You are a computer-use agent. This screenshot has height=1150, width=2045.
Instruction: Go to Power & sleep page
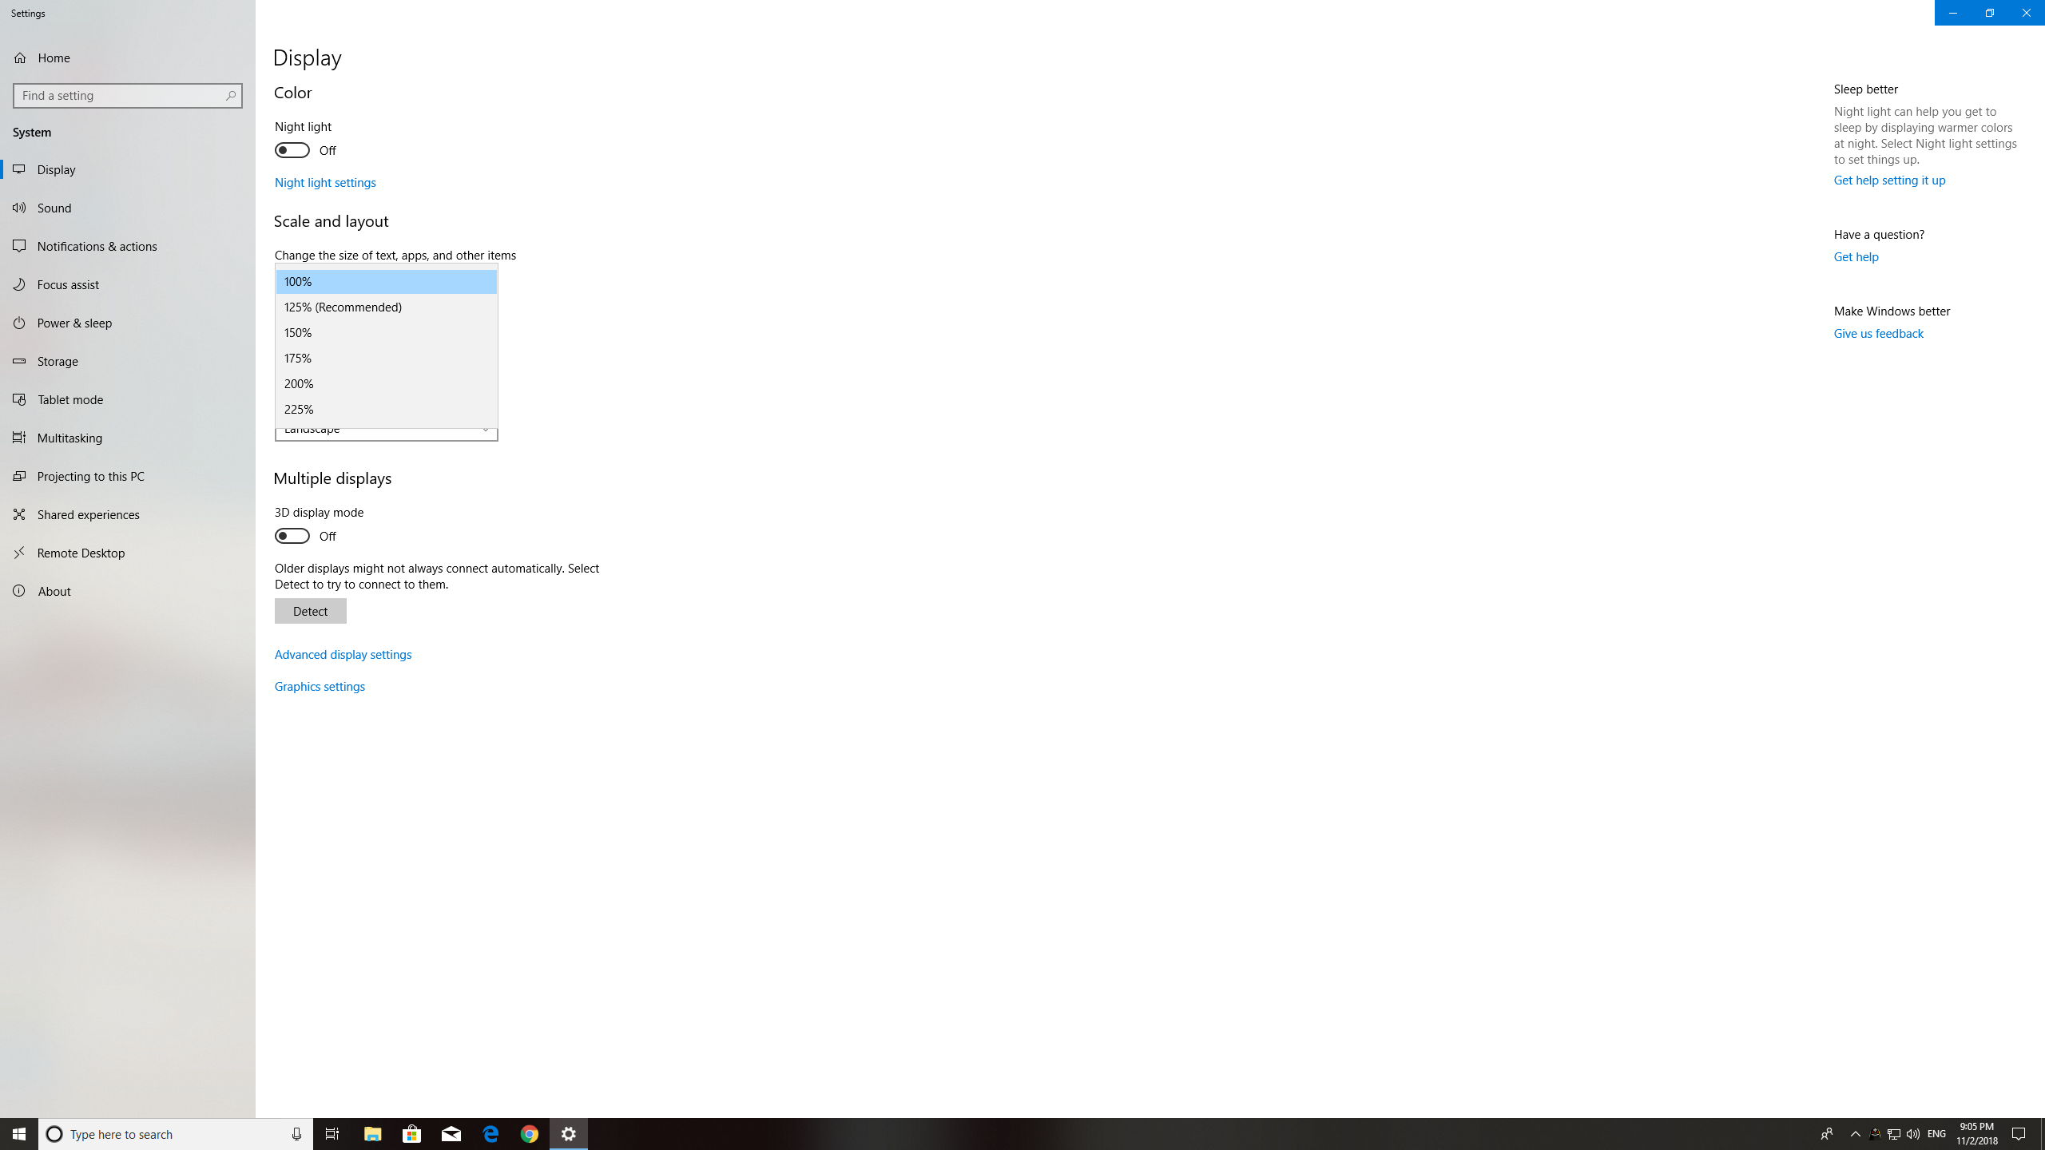(x=128, y=323)
